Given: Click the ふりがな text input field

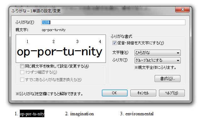Looking at the screenshot, I should click(113, 22).
